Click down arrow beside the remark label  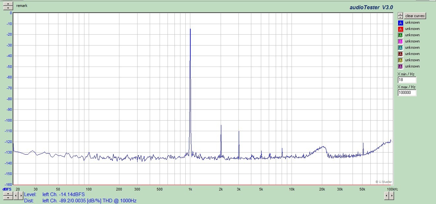pyautogui.click(x=8, y=7)
